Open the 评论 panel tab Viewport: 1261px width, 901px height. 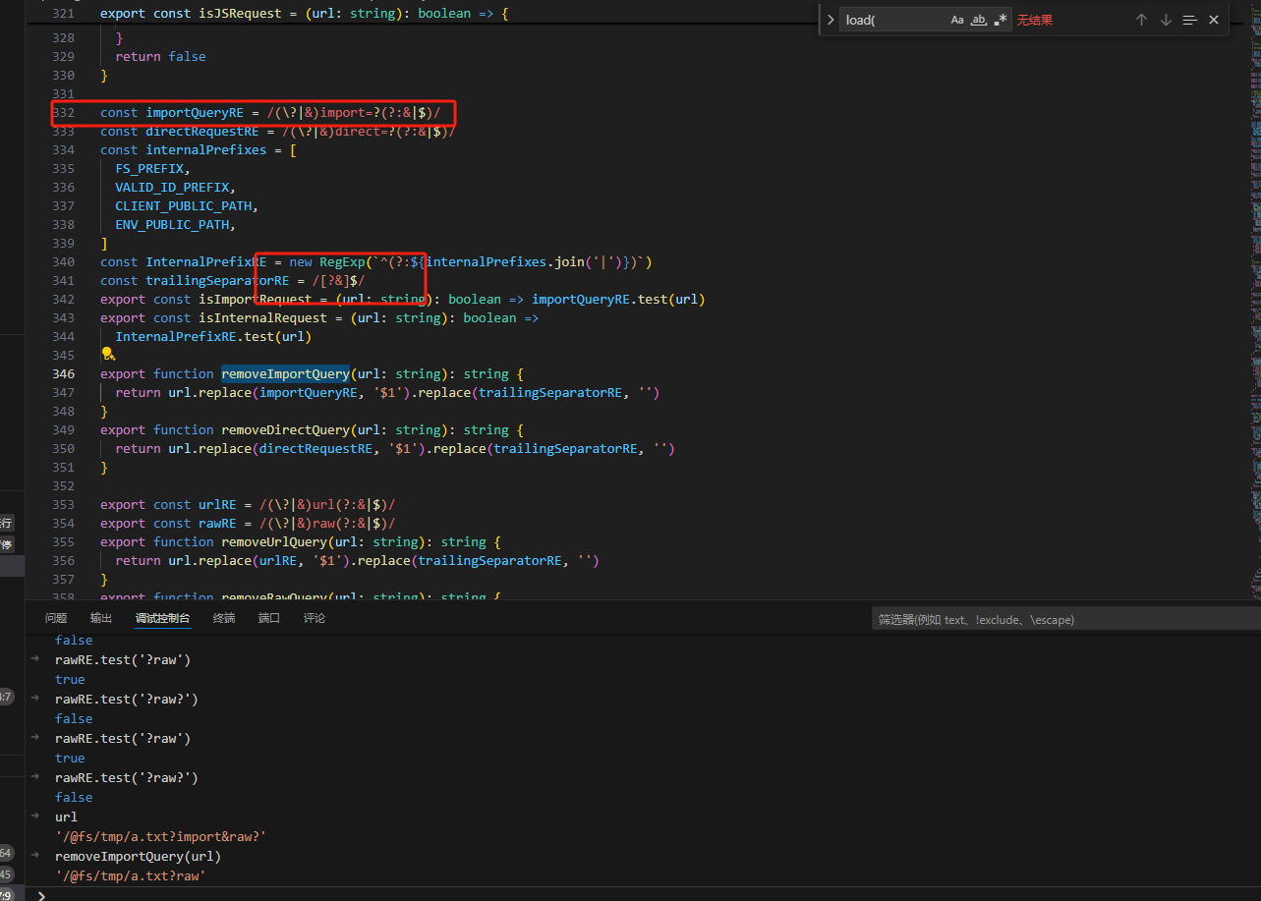click(x=315, y=618)
